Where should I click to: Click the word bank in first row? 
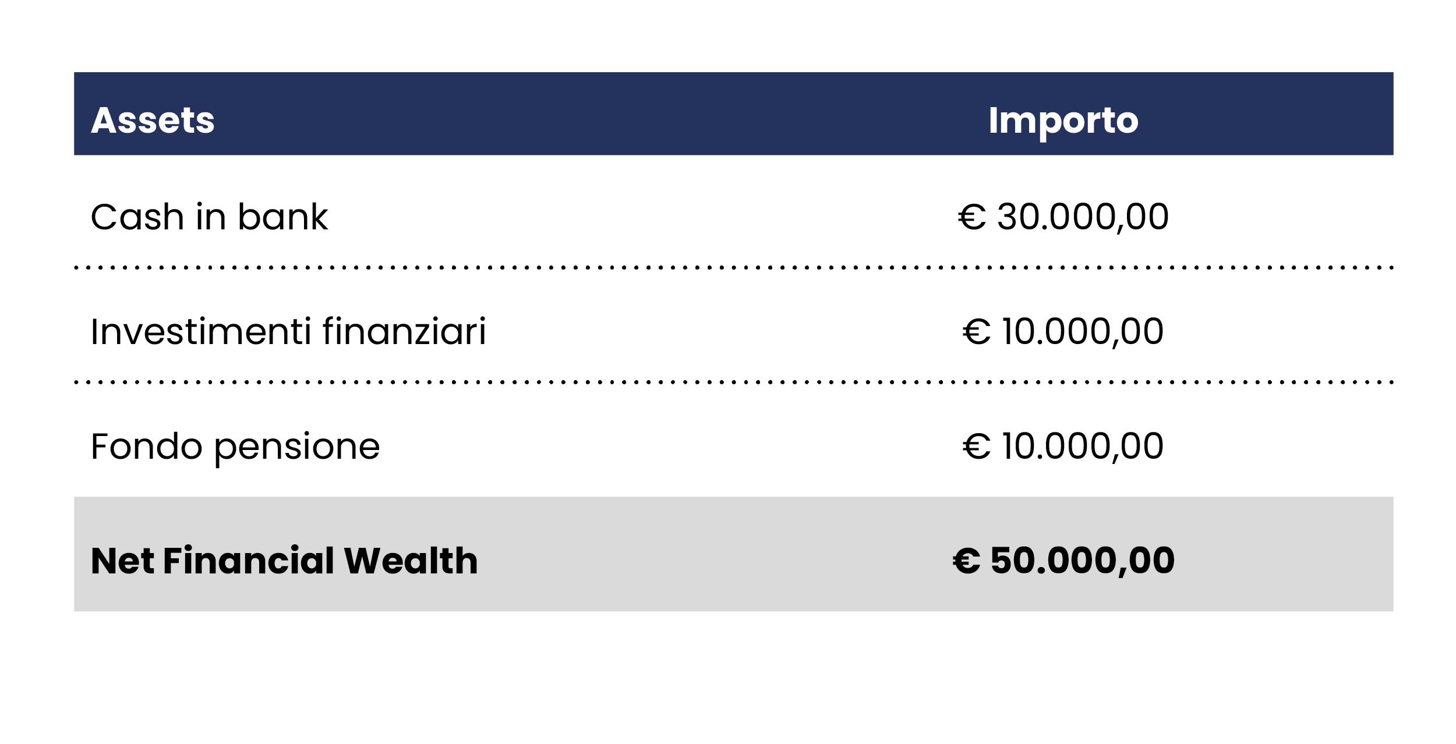(x=283, y=217)
